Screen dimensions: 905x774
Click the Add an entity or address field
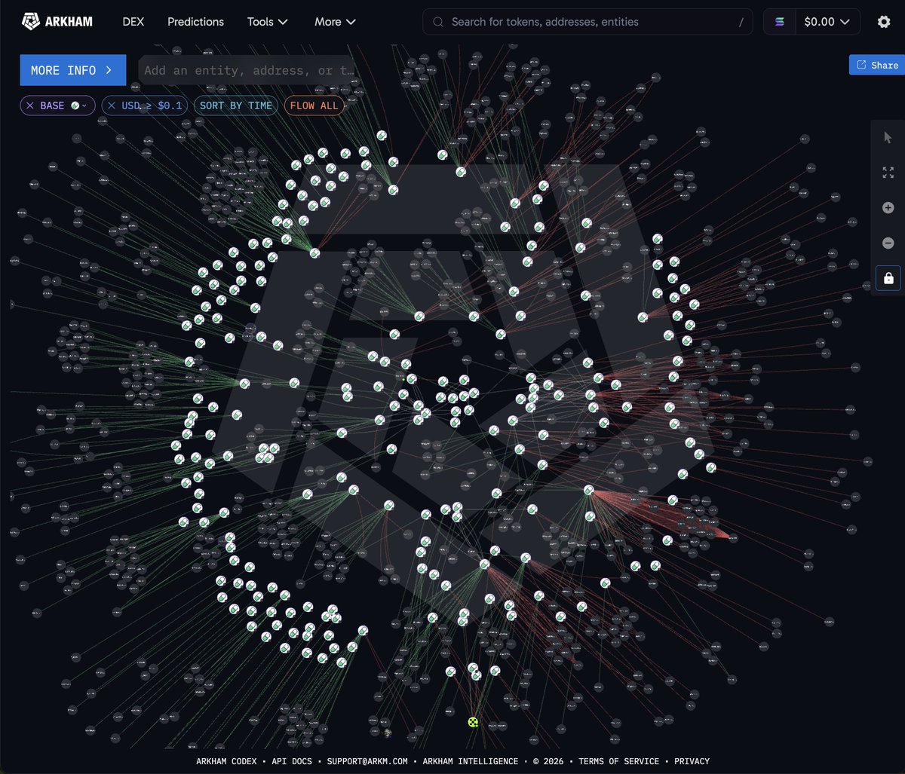pyautogui.click(x=247, y=70)
